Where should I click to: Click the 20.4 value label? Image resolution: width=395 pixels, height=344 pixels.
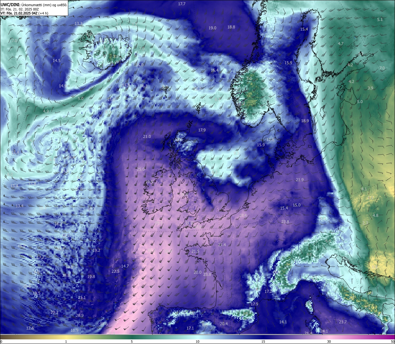pyautogui.click(x=224, y=324)
